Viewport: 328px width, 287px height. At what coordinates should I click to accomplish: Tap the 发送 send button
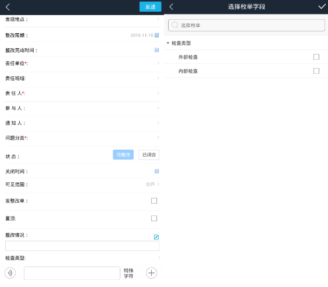coord(150,7)
